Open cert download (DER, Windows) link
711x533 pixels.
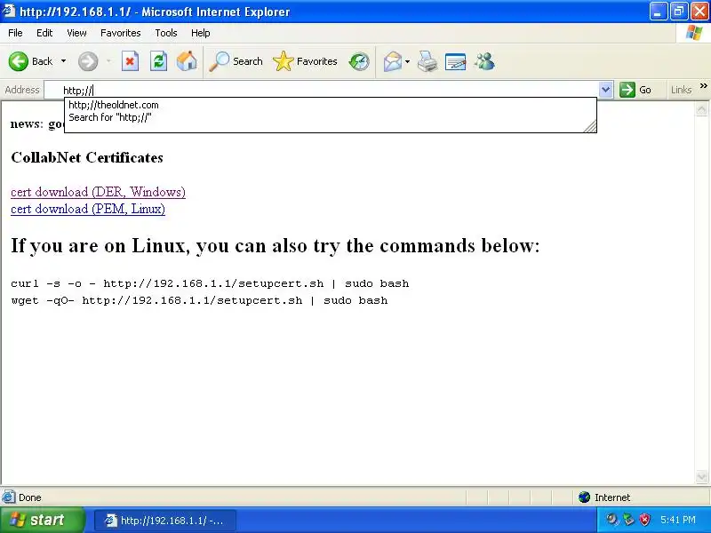pos(98,192)
